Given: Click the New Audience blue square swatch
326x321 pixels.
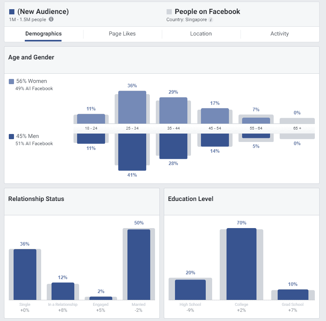Looking at the screenshot, I should coord(12,12).
